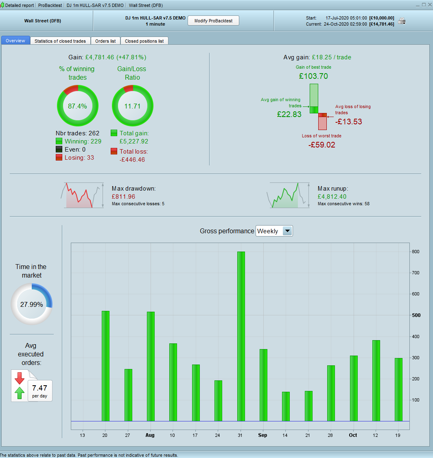This screenshot has width=433, height=458.
Task: Open the Orders list tab
Action: coord(105,41)
